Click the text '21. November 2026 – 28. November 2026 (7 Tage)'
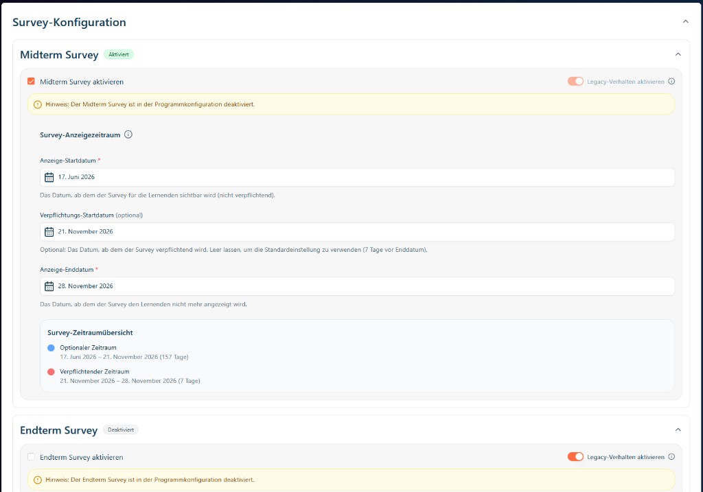 coord(130,381)
